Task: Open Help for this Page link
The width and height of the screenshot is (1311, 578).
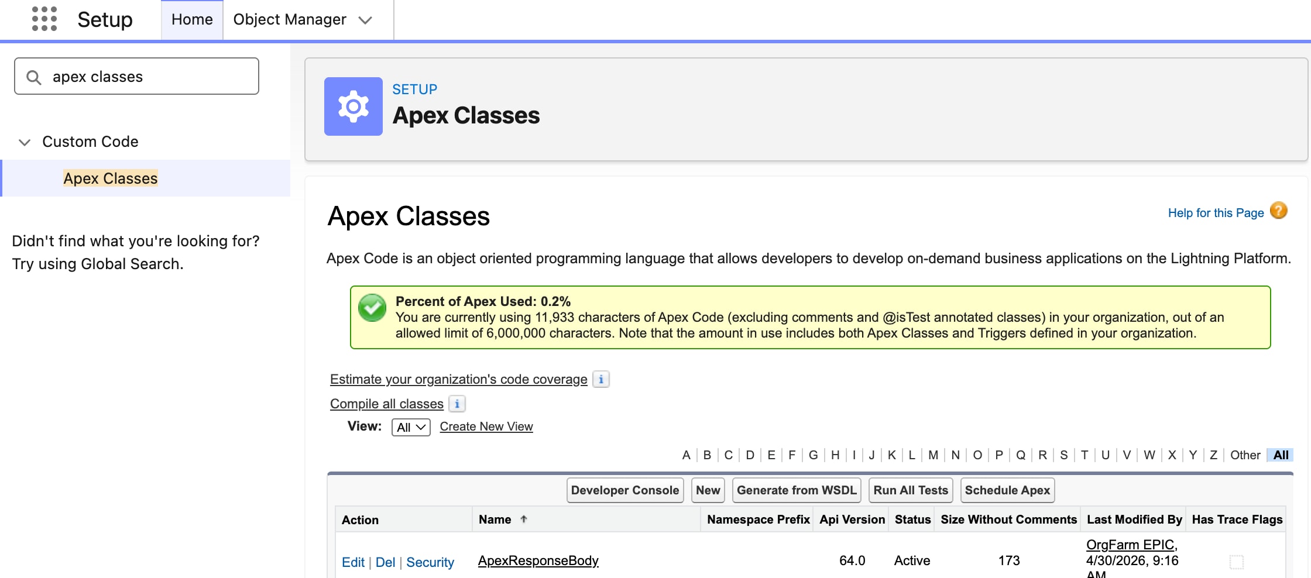Action: pos(1216,213)
